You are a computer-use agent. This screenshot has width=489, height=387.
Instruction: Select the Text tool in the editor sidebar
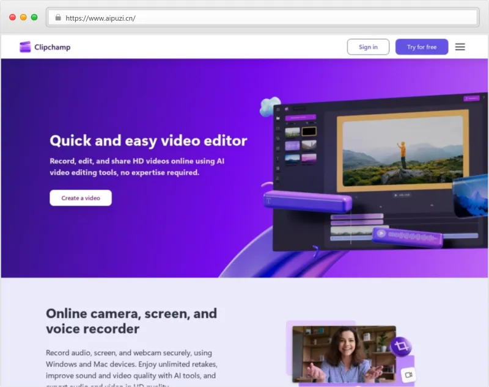(x=278, y=157)
